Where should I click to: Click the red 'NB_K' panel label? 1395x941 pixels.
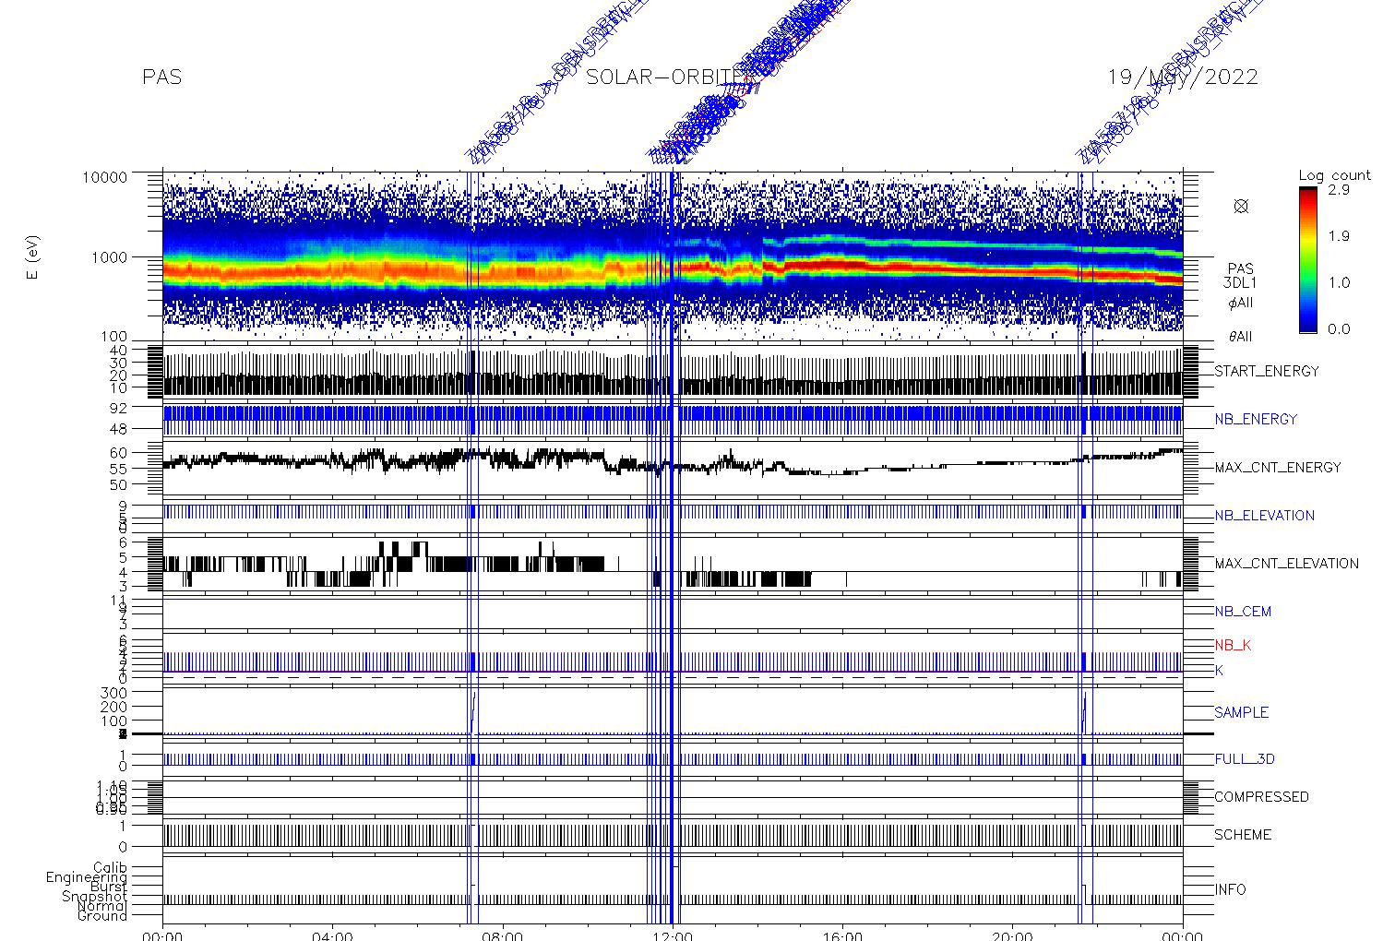coord(1233,646)
